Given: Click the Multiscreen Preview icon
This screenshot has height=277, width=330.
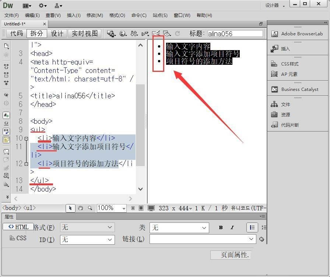Looking at the screenshot, I should tap(110, 34).
